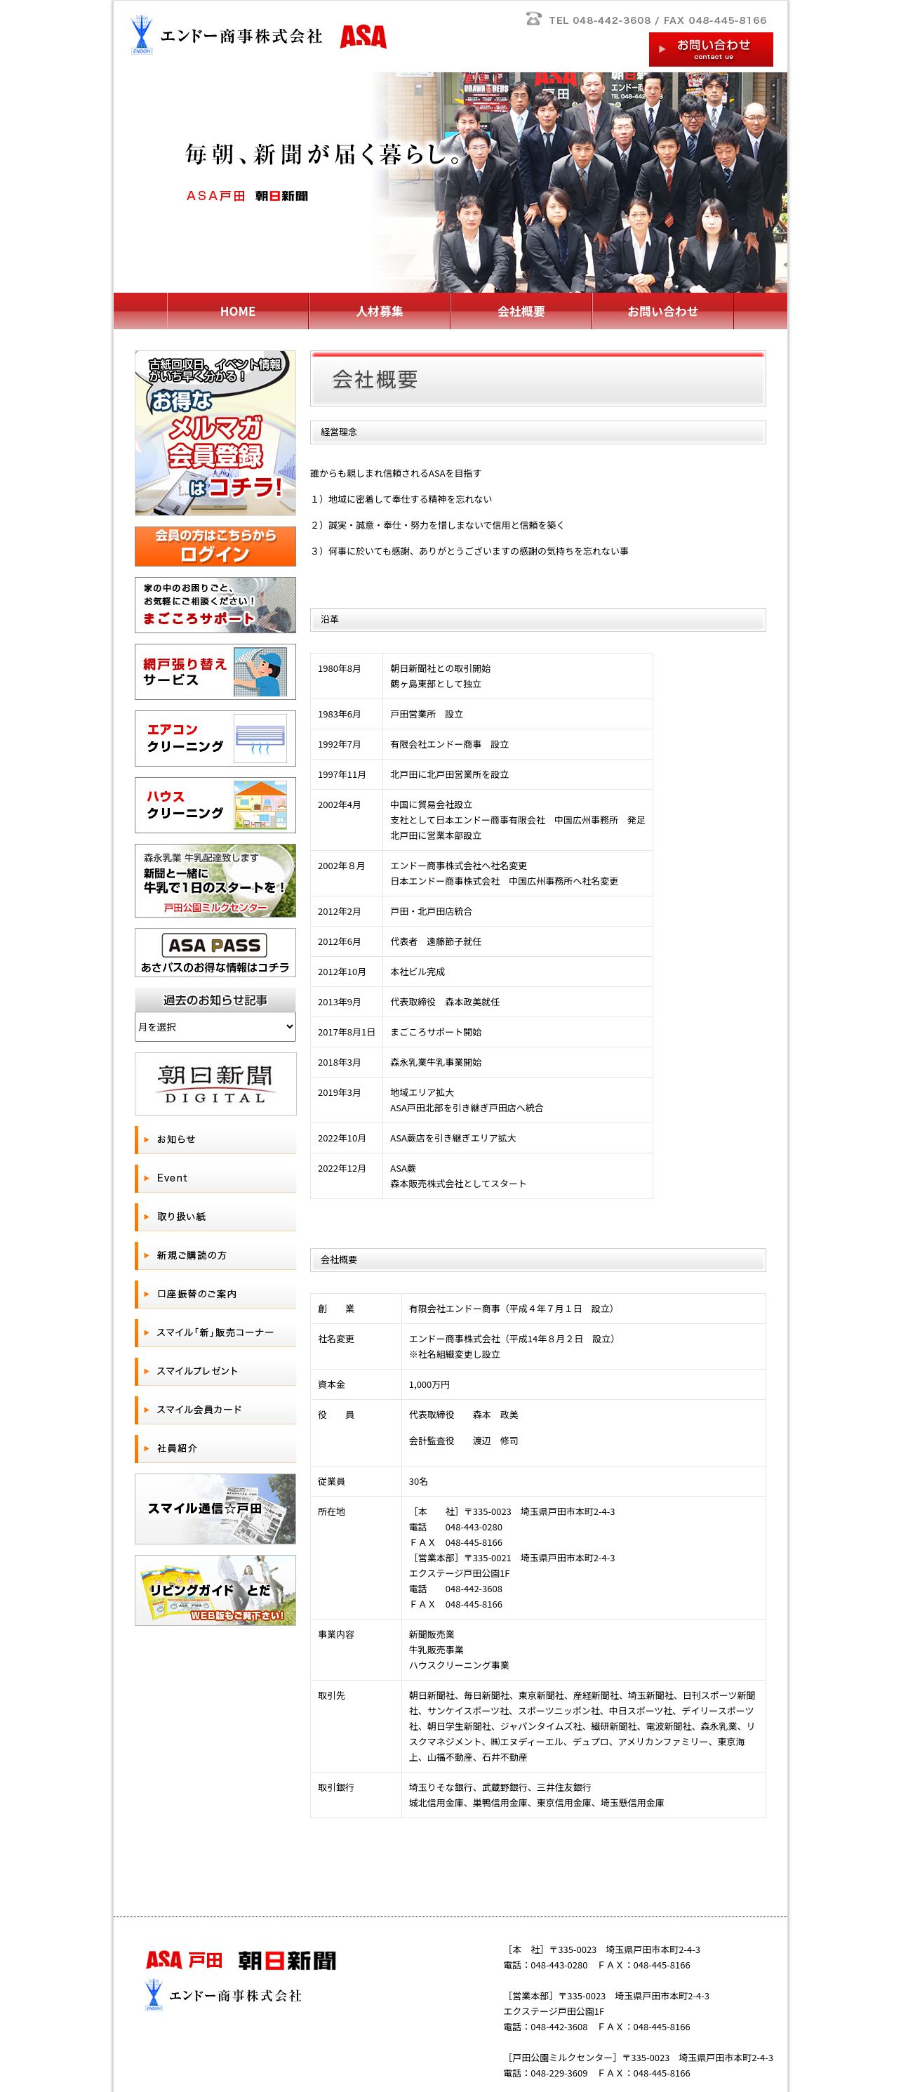Open the ASA PASS banner

215,953
